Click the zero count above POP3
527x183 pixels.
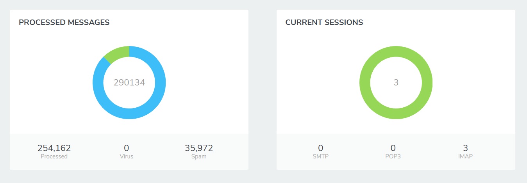tap(393, 148)
